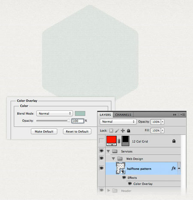The width and height of the screenshot is (193, 200).
Task: Collapse the Services group triangle
Action: (x=108, y=151)
